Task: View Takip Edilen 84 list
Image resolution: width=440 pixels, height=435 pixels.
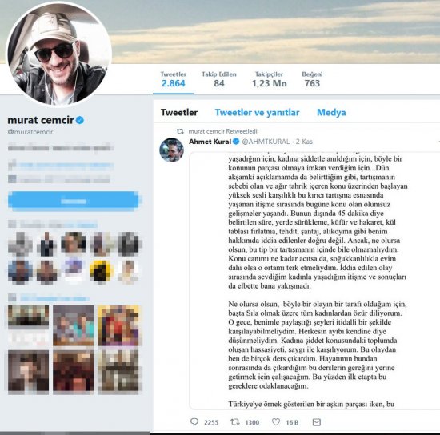Action: click(x=219, y=79)
